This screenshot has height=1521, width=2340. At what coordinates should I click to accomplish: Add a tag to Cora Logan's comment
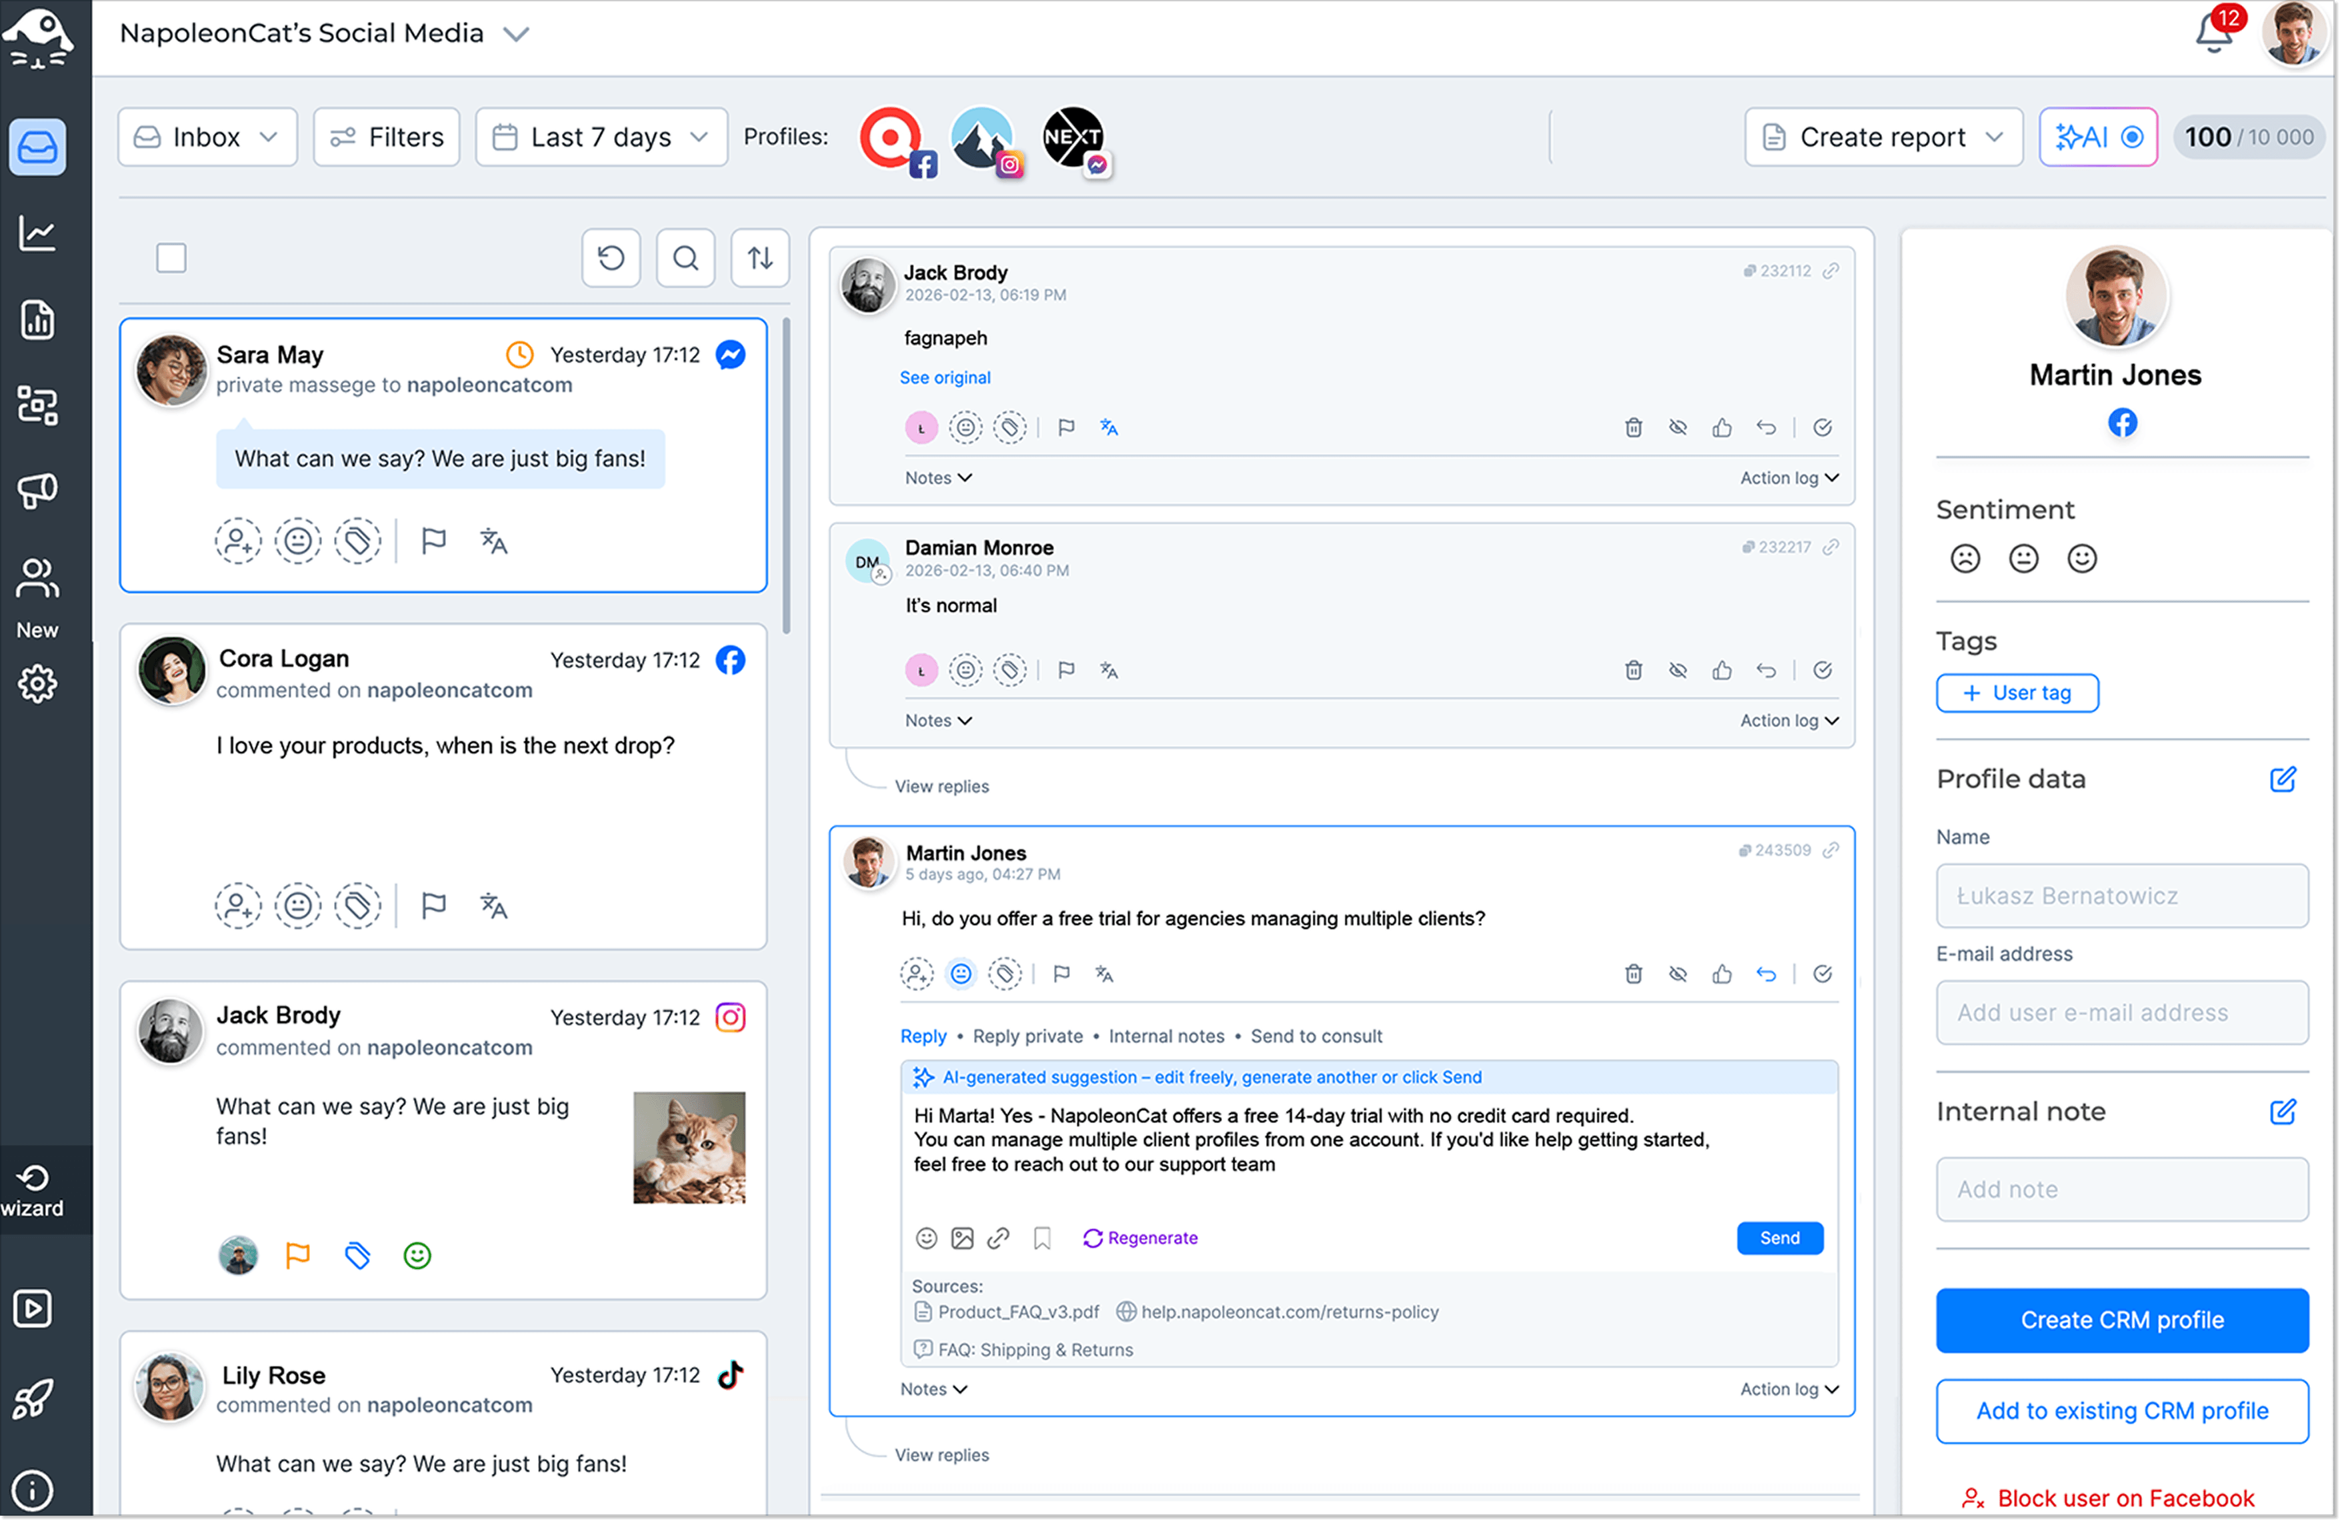point(358,906)
